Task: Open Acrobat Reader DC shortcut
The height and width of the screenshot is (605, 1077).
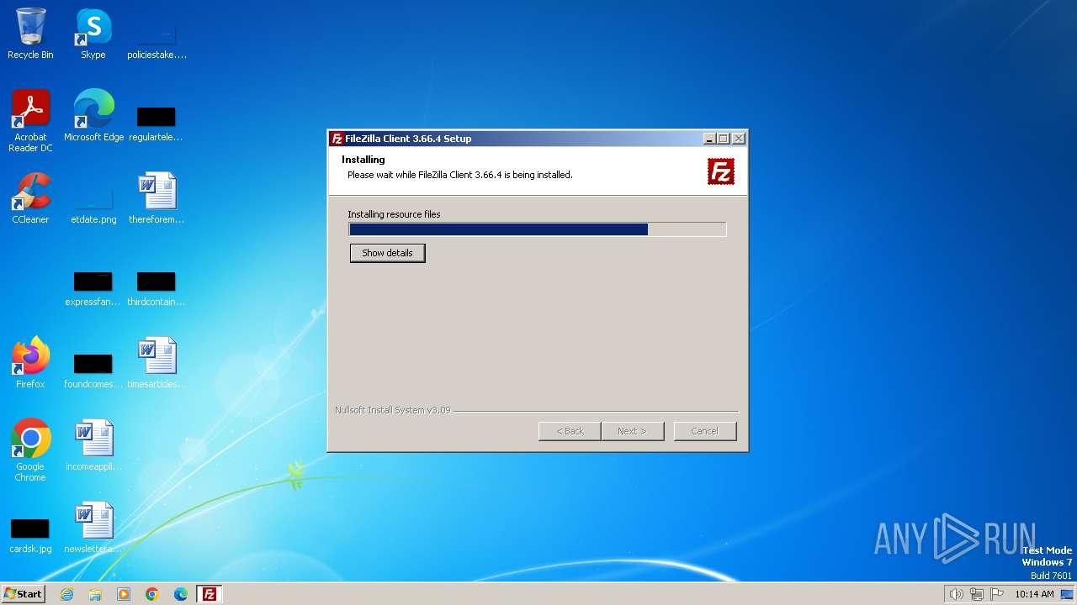Action: pos(30,121)
